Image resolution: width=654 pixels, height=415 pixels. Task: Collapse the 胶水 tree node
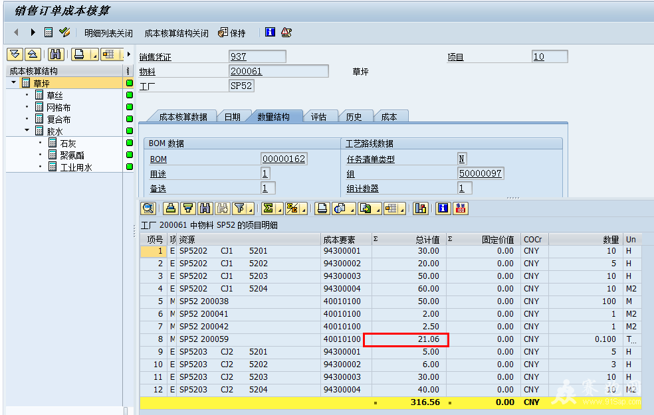click(x=27, y=130)
